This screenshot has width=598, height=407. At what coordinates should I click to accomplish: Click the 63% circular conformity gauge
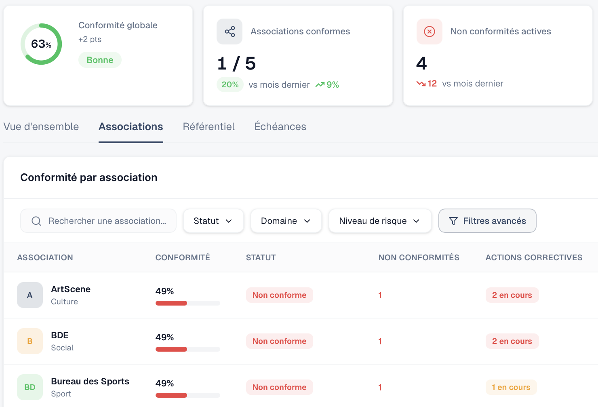click(x=41, y=44)
